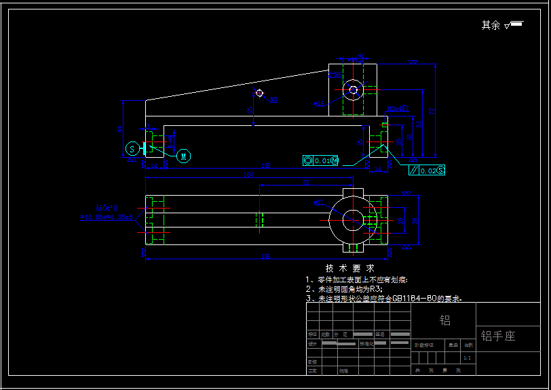This screenshot has height=390, width=551.
Task: Select the 0.01 concentricity tolerance frame
Action: pos(320,160)
